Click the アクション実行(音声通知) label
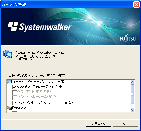 click(x=36, y=97)
